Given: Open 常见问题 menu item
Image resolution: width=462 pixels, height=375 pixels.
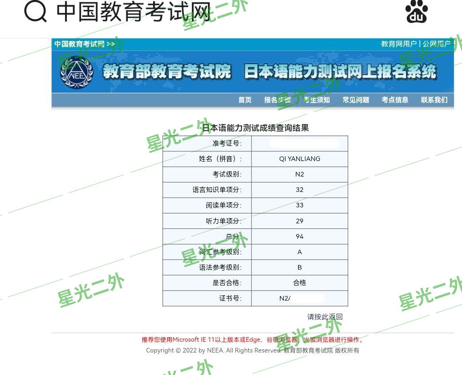Looking at the screenshot, I should pyautogui.click(x=356, y=100).
